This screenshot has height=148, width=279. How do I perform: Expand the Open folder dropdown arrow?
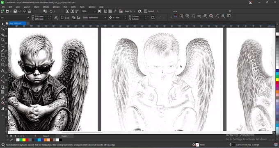point(11,11)
